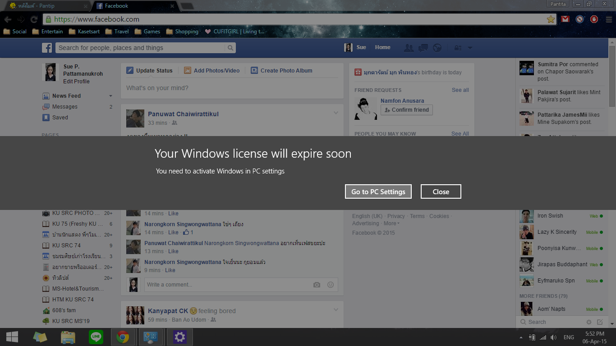This screenshot has width=616, height=346.
Task: Show hidden tray icons arrow
Action: pyautogui.click(x=521, y=337)
